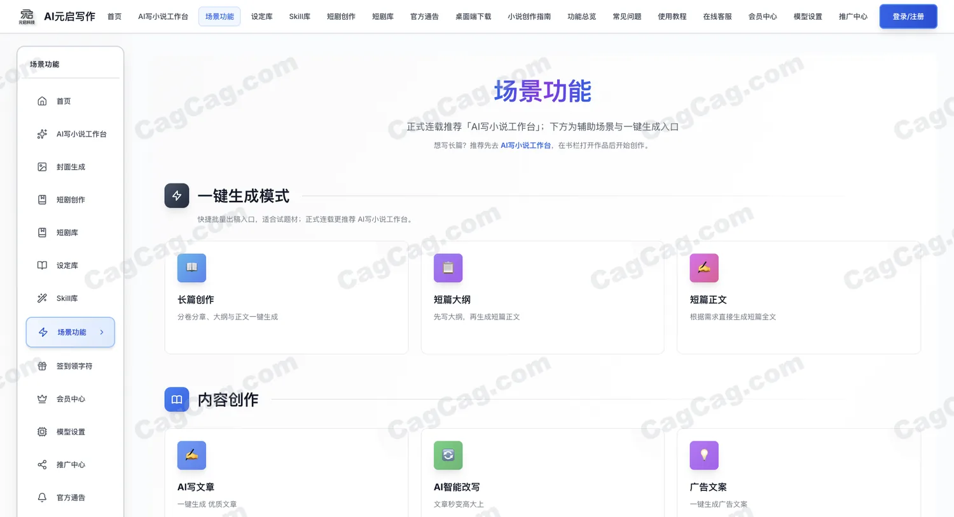Click the AI元启写作 logo

tap(57, 17)
